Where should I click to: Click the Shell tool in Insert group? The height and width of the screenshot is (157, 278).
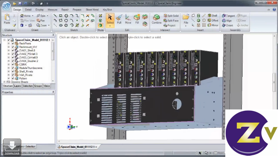(x=212, y=16)
